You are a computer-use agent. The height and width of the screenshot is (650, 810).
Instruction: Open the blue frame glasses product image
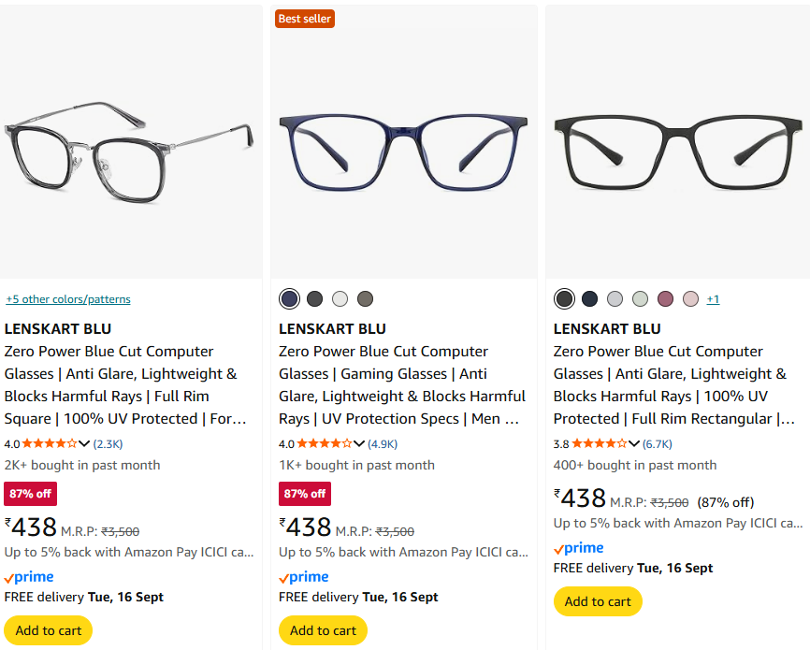coord(404,142)
